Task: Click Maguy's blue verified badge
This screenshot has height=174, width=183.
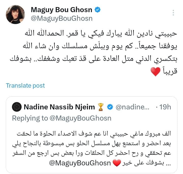Action: click(x=97, y=10)
